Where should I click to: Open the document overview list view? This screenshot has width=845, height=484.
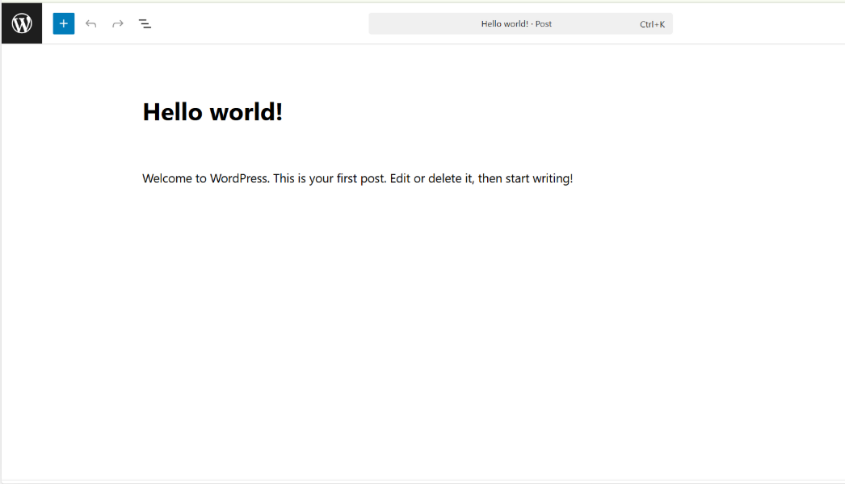pyautogui.click(x=145, y=23)
